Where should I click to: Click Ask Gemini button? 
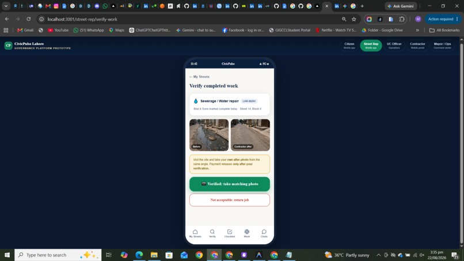pyautogui.click(x=401, y=6)
